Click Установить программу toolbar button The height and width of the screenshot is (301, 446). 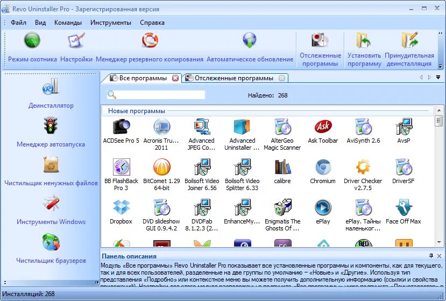[x=364, y=50]
